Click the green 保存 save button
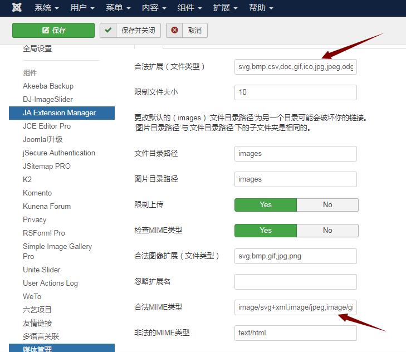Screen dimensions: 406x352 tap(53, 30)
